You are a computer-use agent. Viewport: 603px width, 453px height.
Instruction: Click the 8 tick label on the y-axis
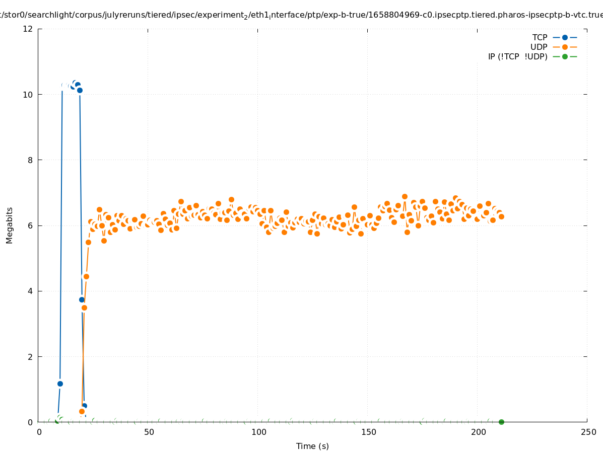coord(31,160)
